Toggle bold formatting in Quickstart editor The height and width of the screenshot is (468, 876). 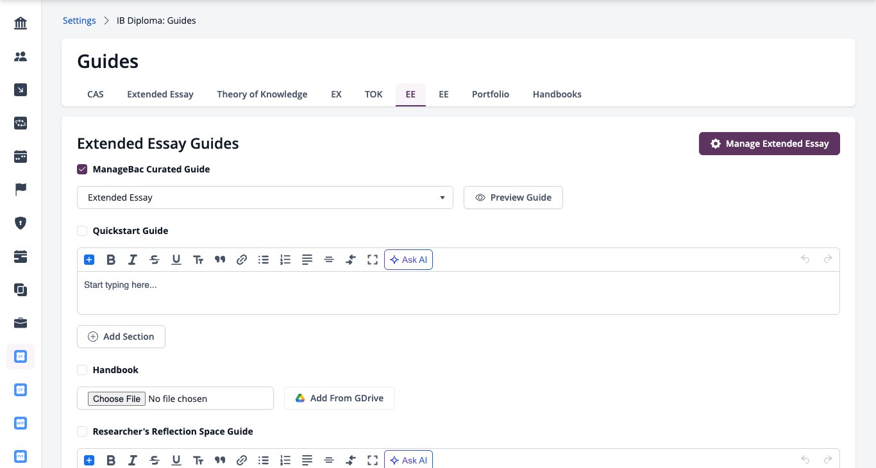point(111,260)
